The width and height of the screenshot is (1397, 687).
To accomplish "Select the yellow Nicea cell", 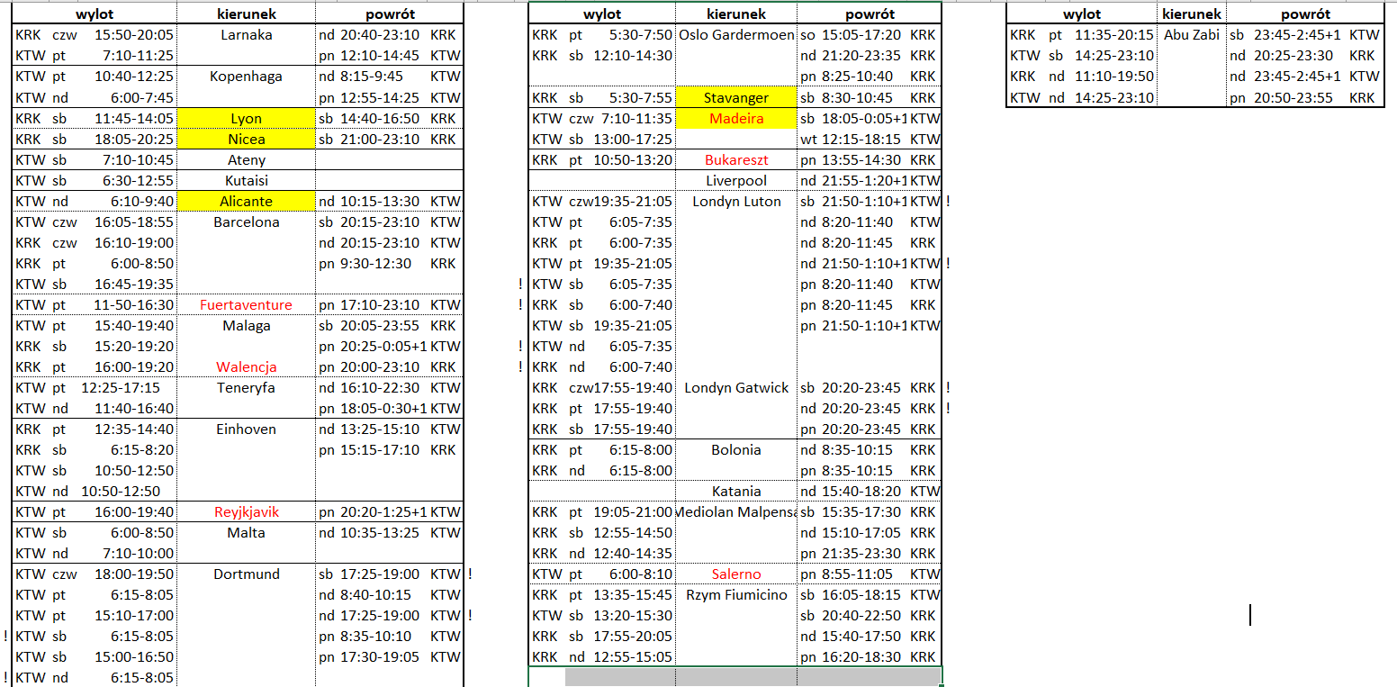I will pos(247,139).
